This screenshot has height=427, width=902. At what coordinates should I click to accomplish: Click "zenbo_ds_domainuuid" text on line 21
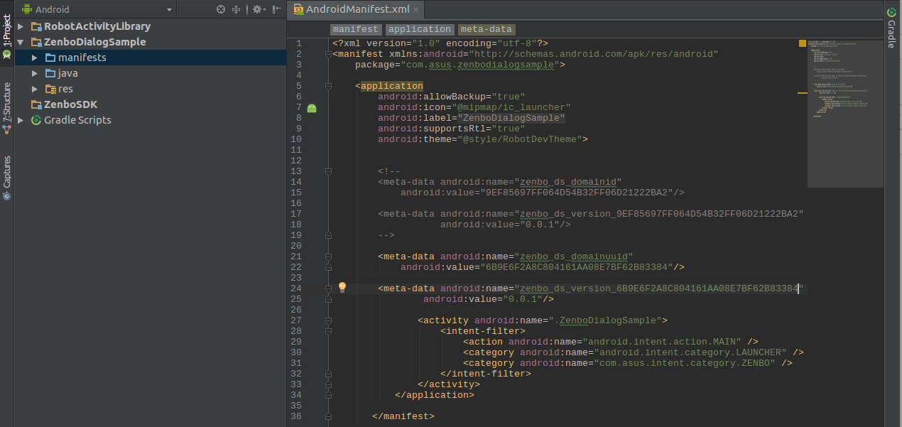572,256
